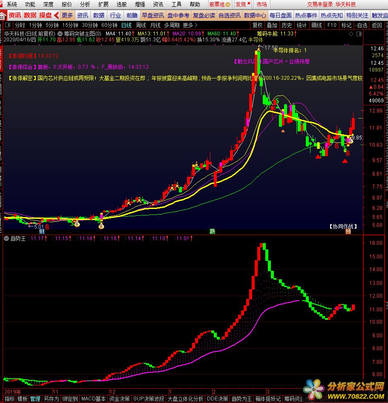The width and height of the screenshot is (388, 403).
Task: Click the green 跌 marker on the time axis
Action: coord(212,232)
